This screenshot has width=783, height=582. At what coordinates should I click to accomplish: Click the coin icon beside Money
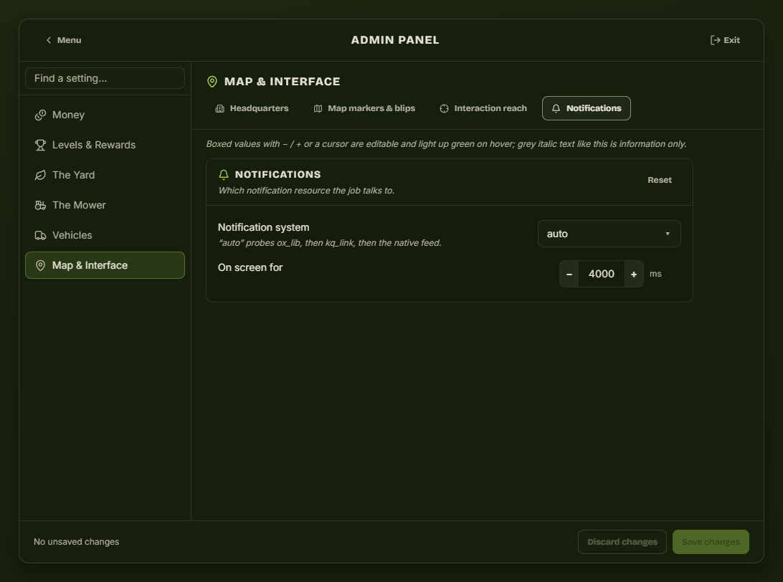click(40, 115)
